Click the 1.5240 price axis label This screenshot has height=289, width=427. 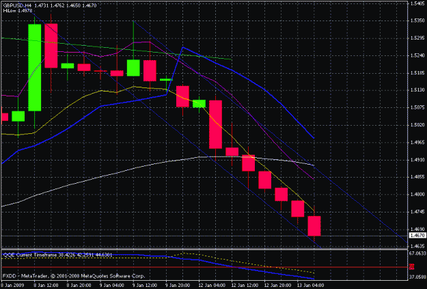click(x=417, y=55)
